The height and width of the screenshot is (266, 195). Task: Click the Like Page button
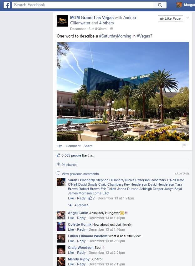[170, 18]
